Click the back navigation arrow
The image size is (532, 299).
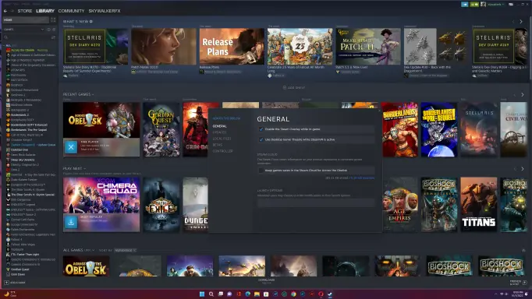point(5,11)
